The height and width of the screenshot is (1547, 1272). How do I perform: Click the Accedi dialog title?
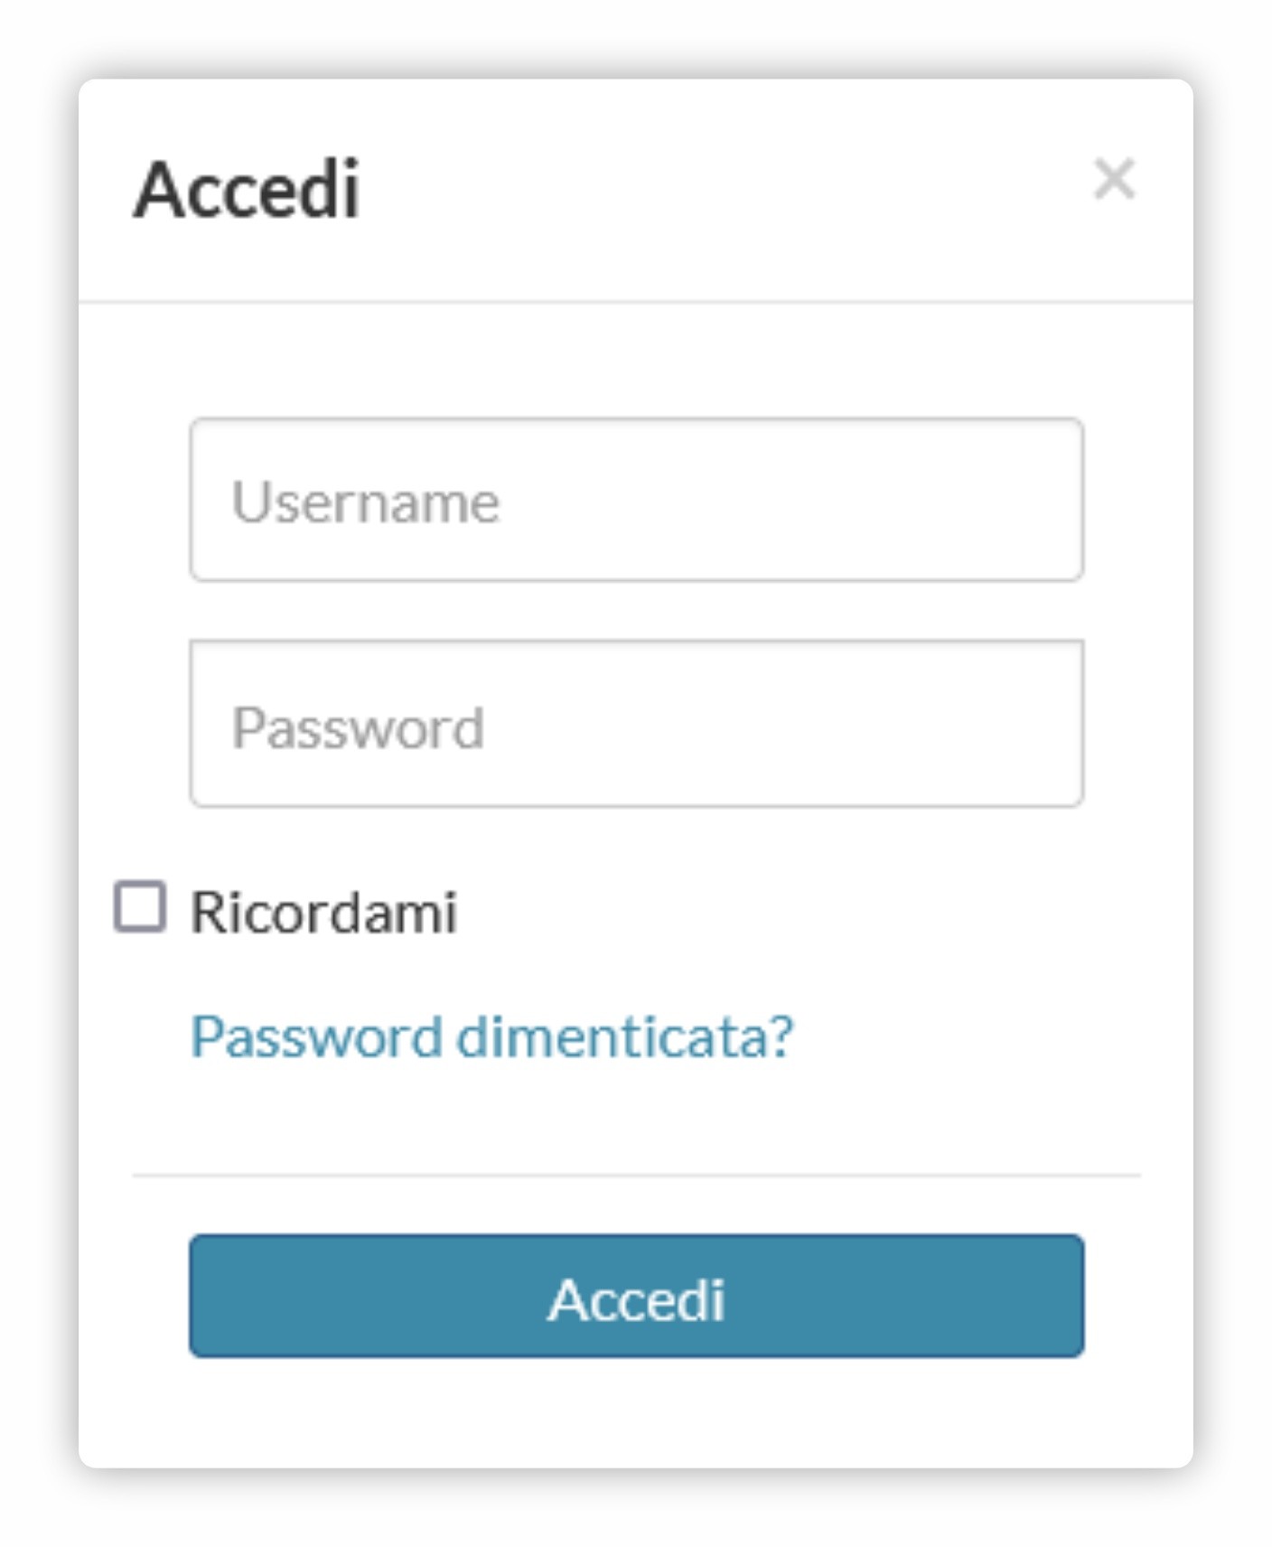click(x=247, y=189)
